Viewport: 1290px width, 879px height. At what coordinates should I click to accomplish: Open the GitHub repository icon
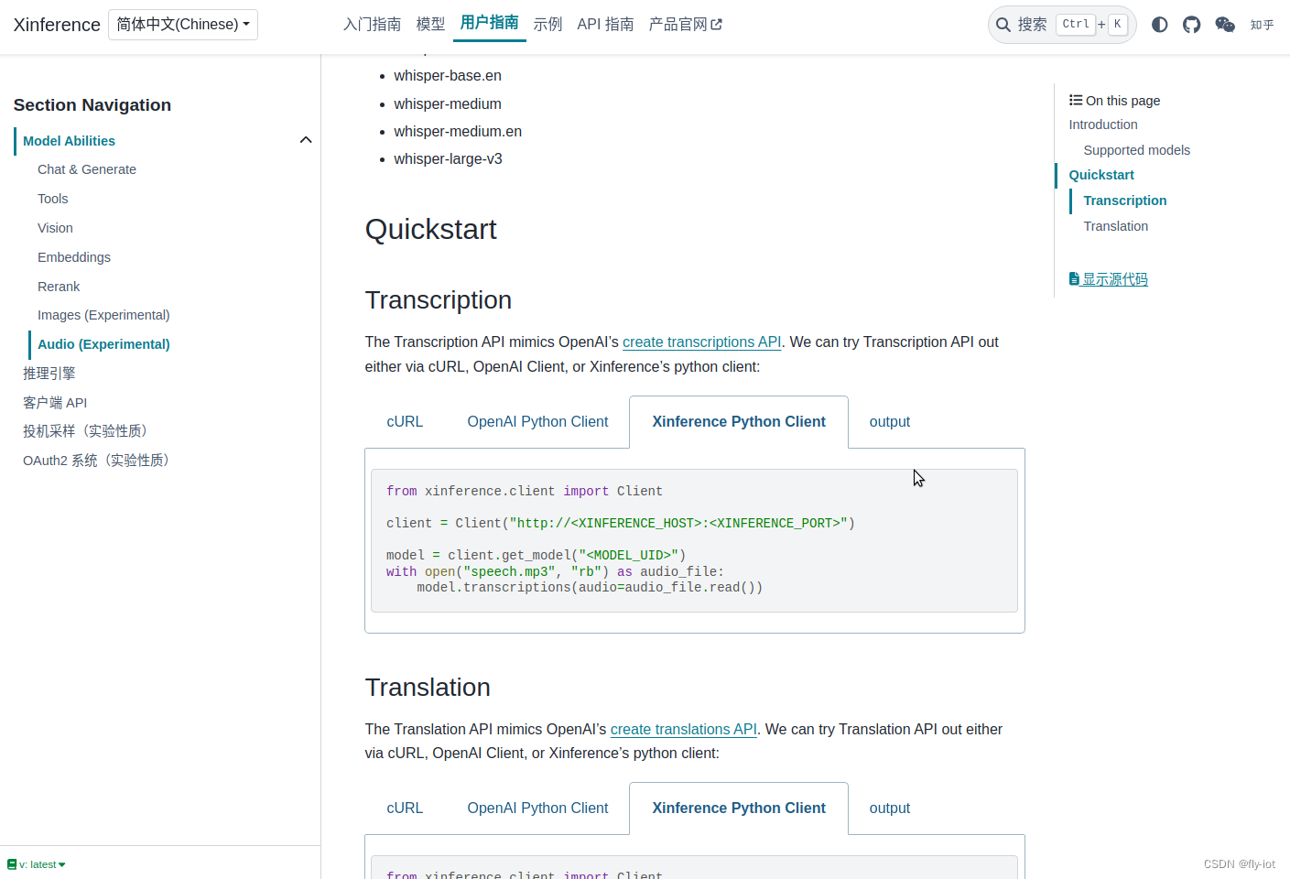1191,24
